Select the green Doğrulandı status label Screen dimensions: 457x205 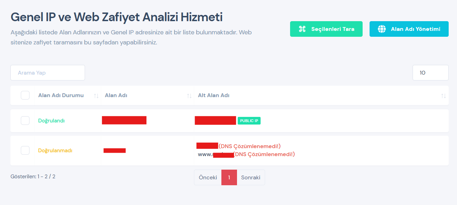(x=51, y=120)
